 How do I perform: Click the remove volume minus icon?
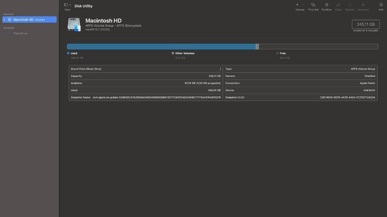click(303, 5)
